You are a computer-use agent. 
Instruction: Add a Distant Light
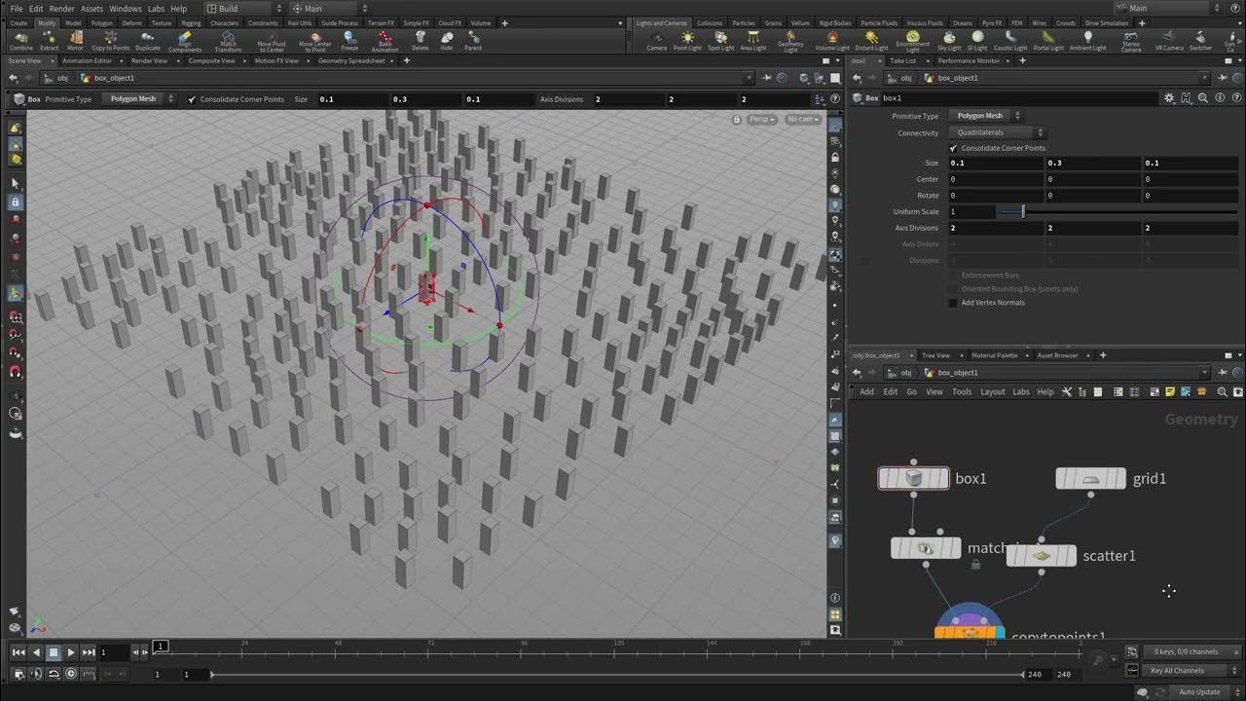pos(871,40)
